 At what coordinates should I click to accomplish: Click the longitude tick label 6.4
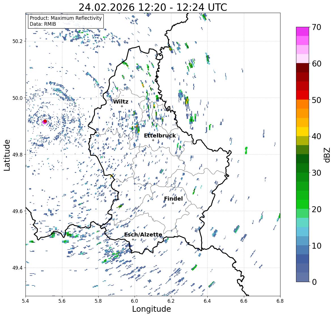coord(207,301)
